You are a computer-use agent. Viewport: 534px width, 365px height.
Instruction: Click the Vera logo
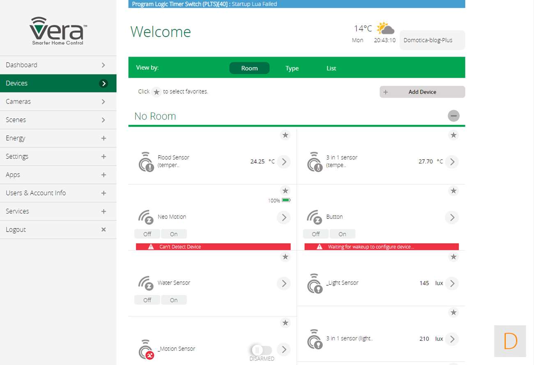pos(58,31)
